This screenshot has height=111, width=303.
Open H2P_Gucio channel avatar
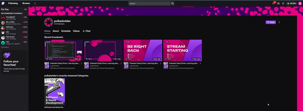3,38
